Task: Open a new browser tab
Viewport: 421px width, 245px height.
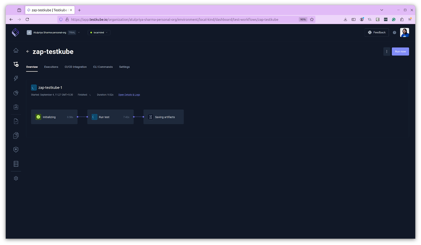Action: point(79,10)
